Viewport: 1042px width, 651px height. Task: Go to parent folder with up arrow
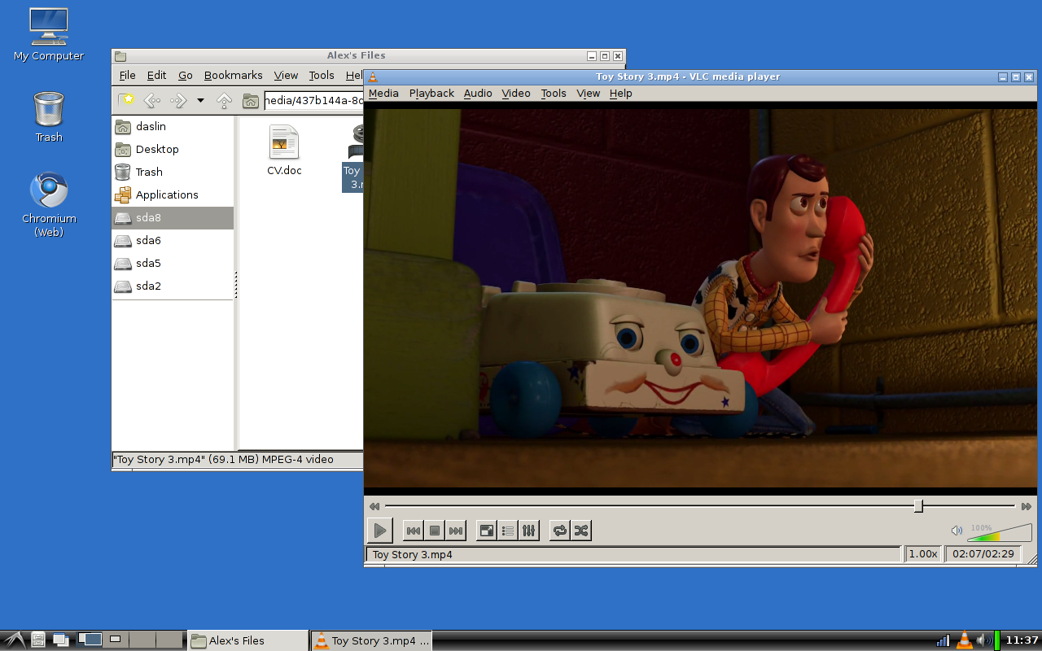coord(225,101)
